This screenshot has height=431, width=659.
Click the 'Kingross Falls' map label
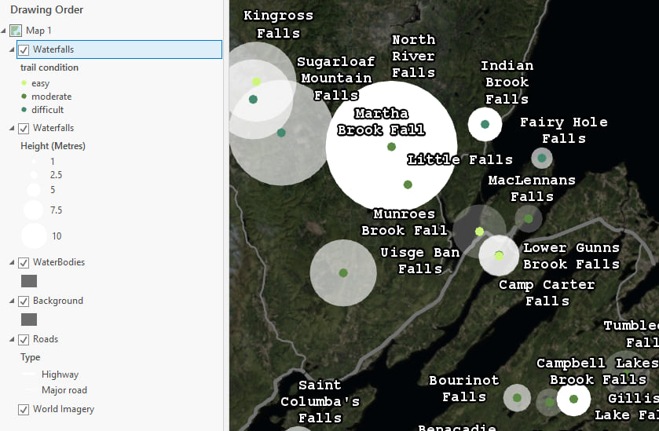[x=278, y=24]
